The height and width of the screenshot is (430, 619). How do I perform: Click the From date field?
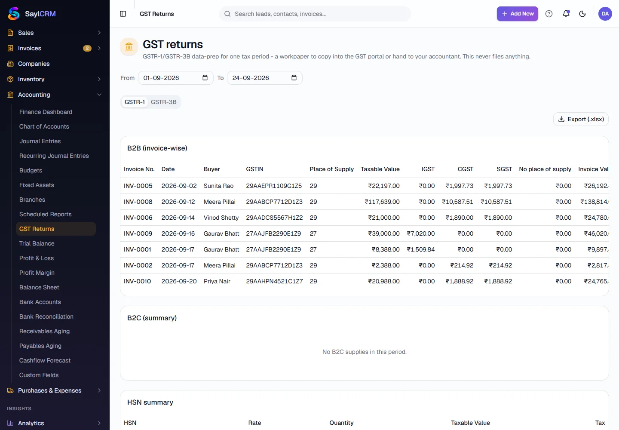pos(175,78)
